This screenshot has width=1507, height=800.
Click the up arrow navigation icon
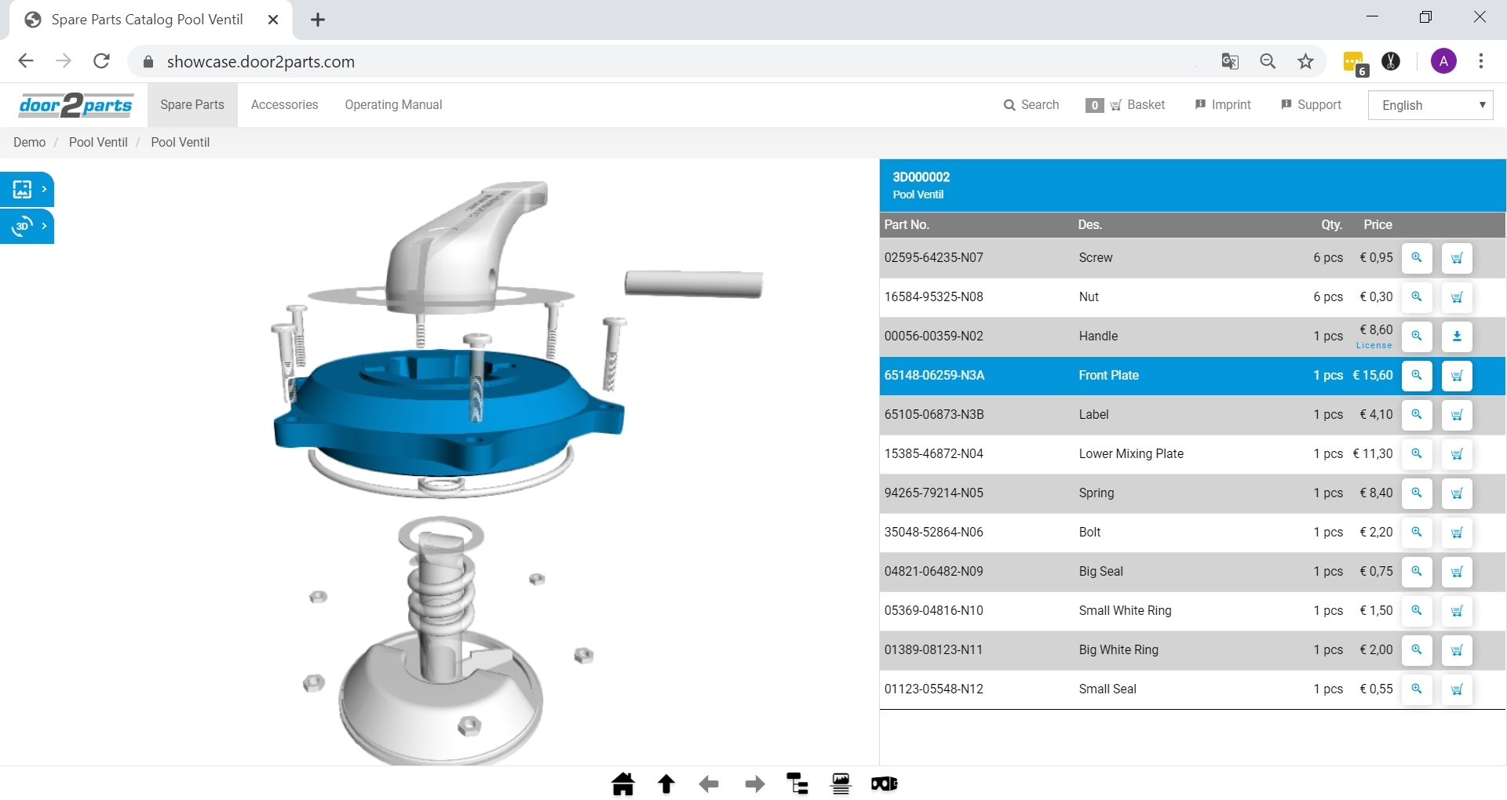(x=666, y=784)
